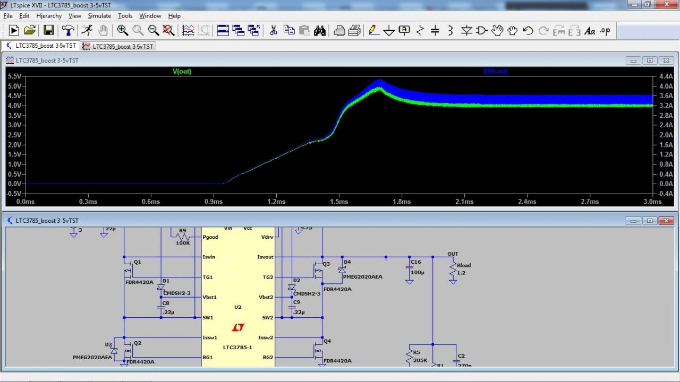The height and width of the screenshot is (382, 680).
Task: Click the R9 resistor label
Action: [182, 231]
